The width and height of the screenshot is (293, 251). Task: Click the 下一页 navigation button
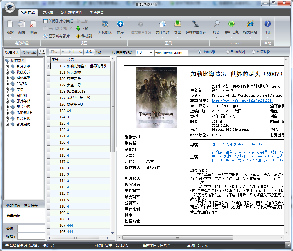coord(76,52)
